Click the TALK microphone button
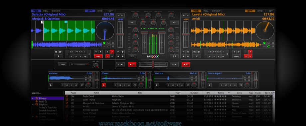Screen dimensions: 306x126 [62, 64]
